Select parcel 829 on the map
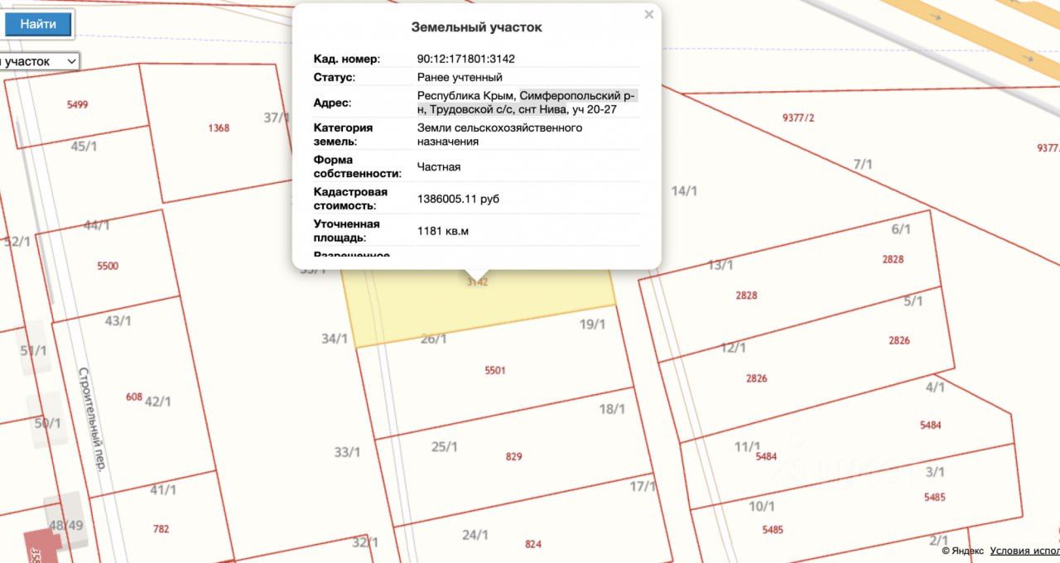 coord(513,457)
